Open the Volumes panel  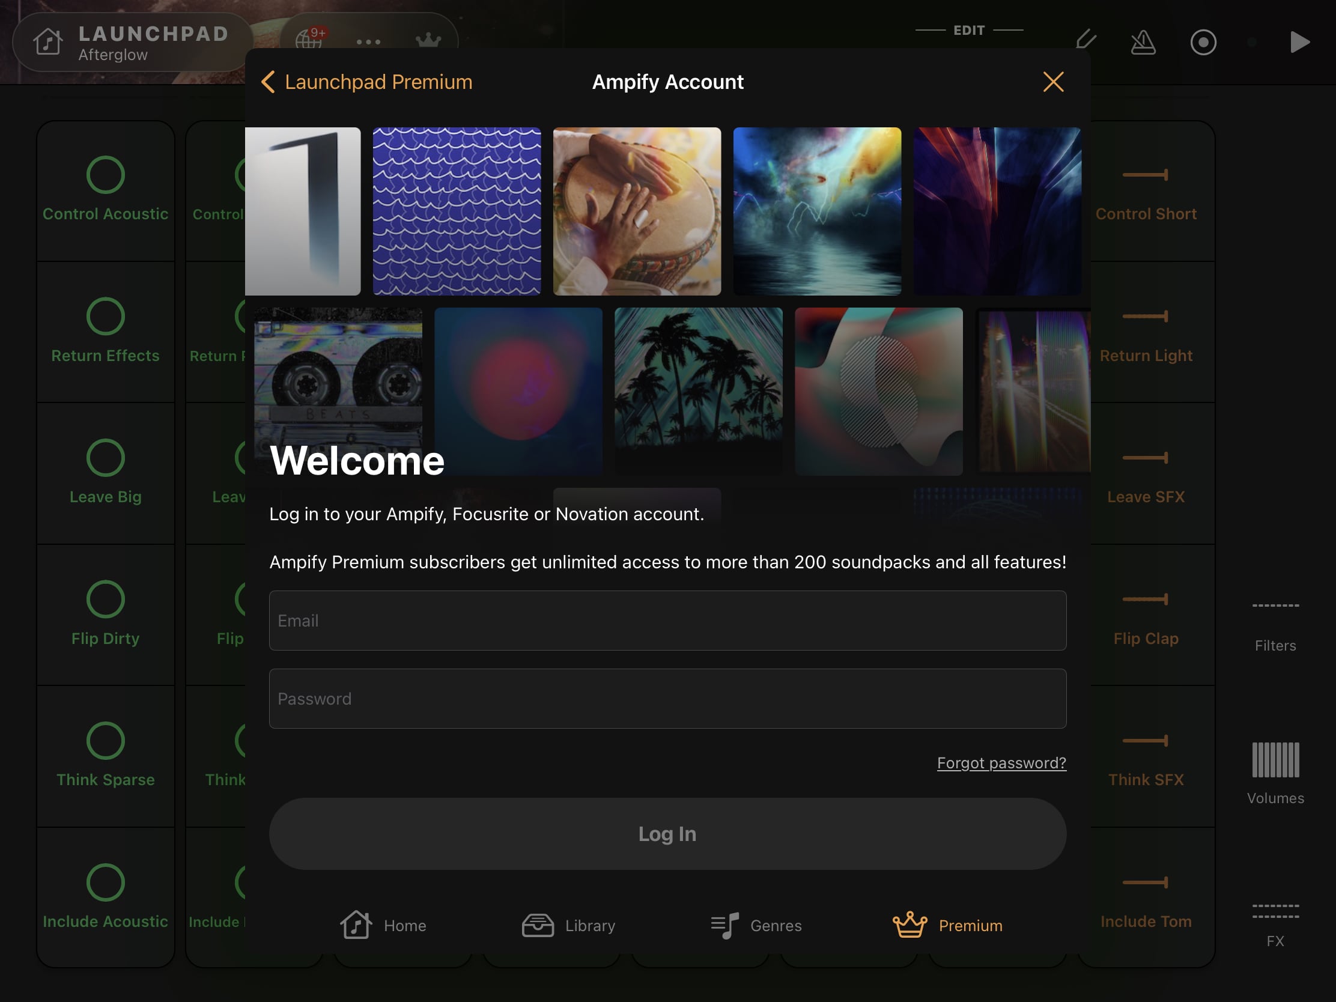pyautogui.click(x=1275, y=773)
